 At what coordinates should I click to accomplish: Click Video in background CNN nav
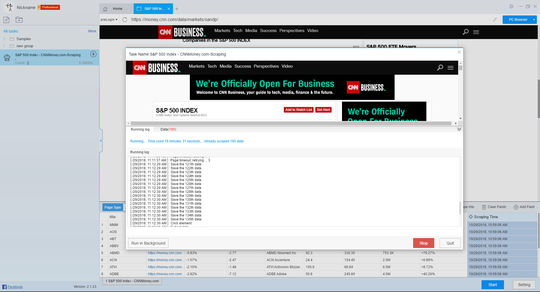(x=312, y=31)
